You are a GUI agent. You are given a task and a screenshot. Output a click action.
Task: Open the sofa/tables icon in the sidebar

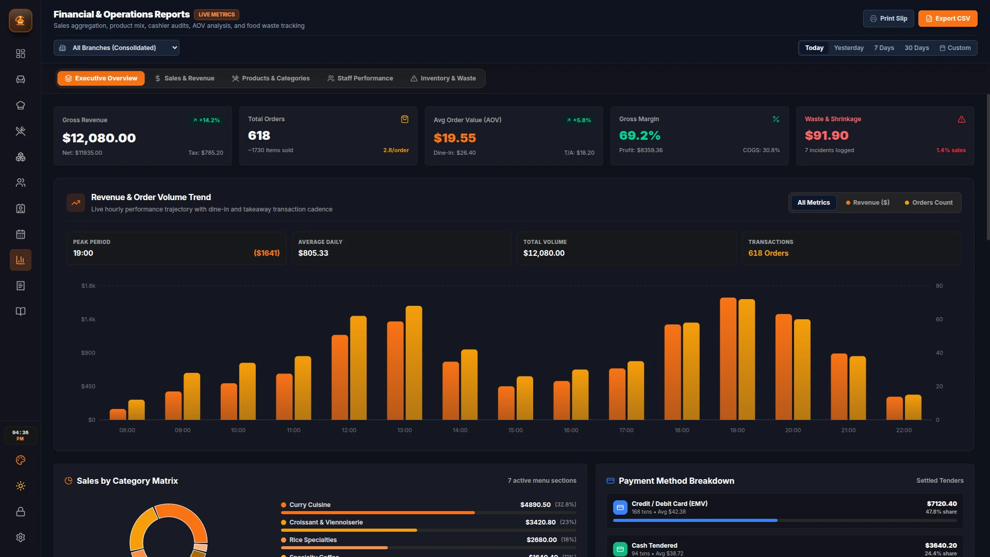click(x=20, y=79)
